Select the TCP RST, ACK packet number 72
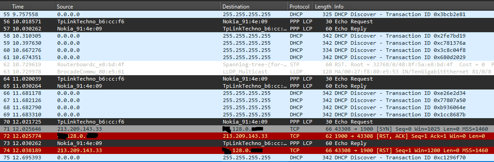494x162 pixels. pos(247,136)
